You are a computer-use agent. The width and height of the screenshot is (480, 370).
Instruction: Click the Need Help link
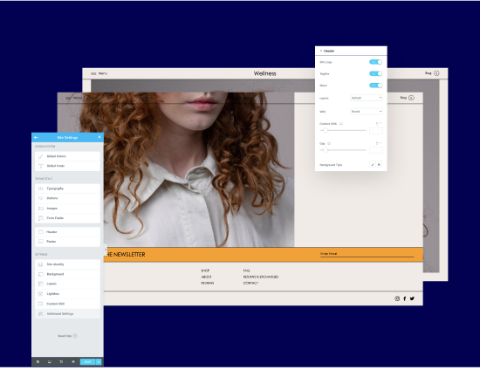pos(67,336)
